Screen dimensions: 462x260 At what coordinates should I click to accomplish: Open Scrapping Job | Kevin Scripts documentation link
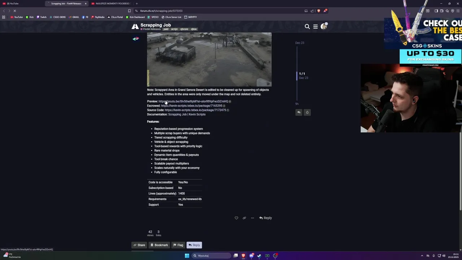coord(187,114)
